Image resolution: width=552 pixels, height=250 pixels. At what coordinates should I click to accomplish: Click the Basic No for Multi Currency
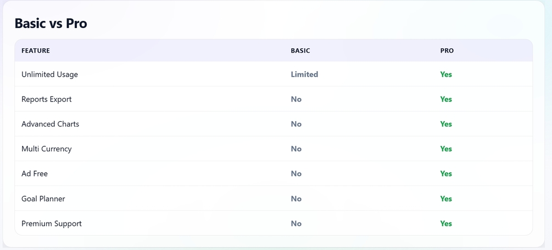coord(296,149)
